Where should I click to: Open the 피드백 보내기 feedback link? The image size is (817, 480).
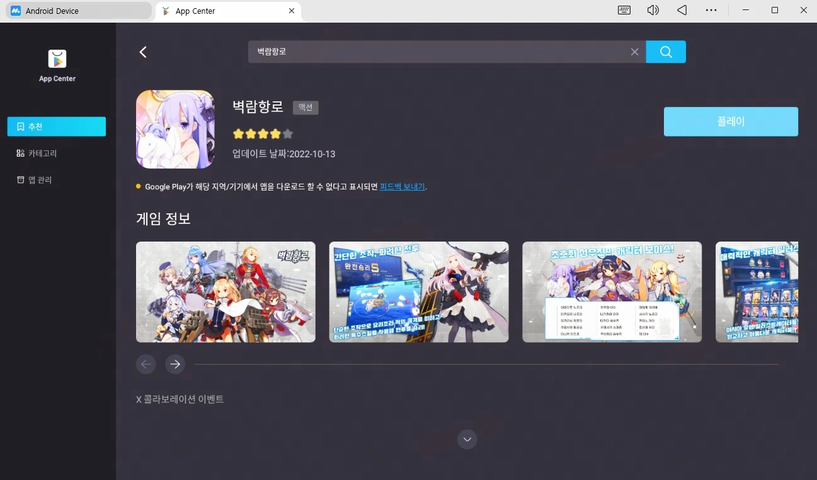403,186
